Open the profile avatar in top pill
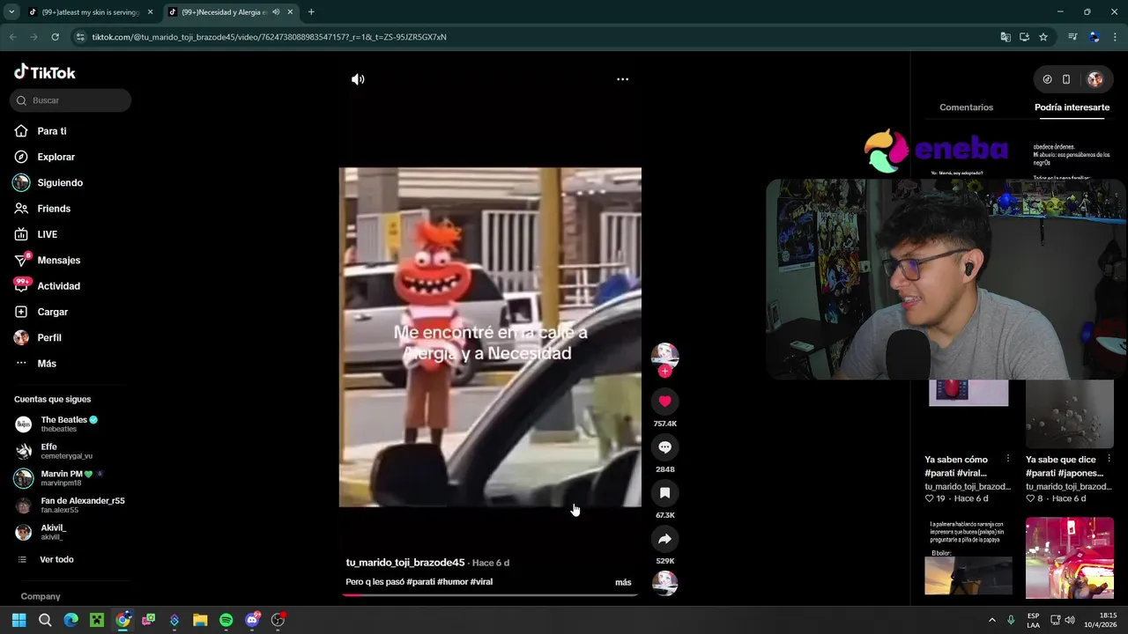This screenshot has height=634, width=1128. click(1095, 79)
